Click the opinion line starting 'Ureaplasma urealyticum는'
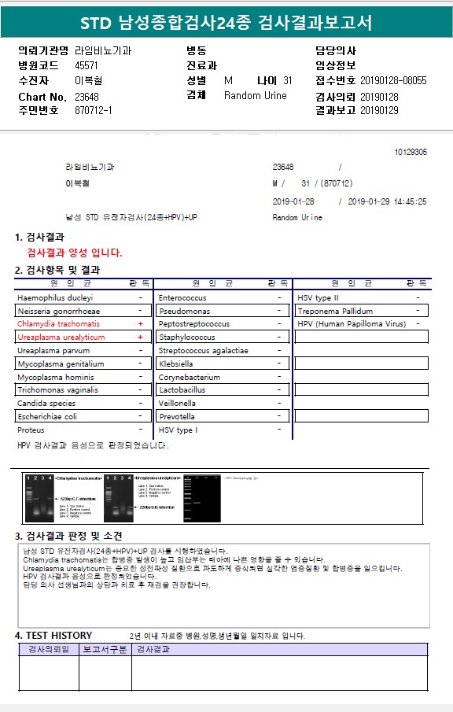 [x=212, y=568]
